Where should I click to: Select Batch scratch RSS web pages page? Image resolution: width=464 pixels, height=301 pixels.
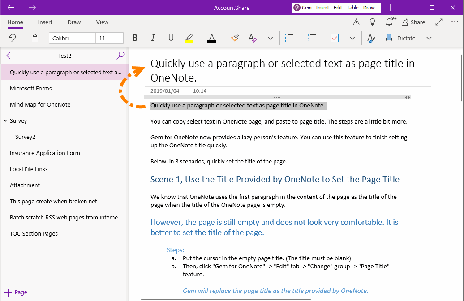[x=64, y=218]
